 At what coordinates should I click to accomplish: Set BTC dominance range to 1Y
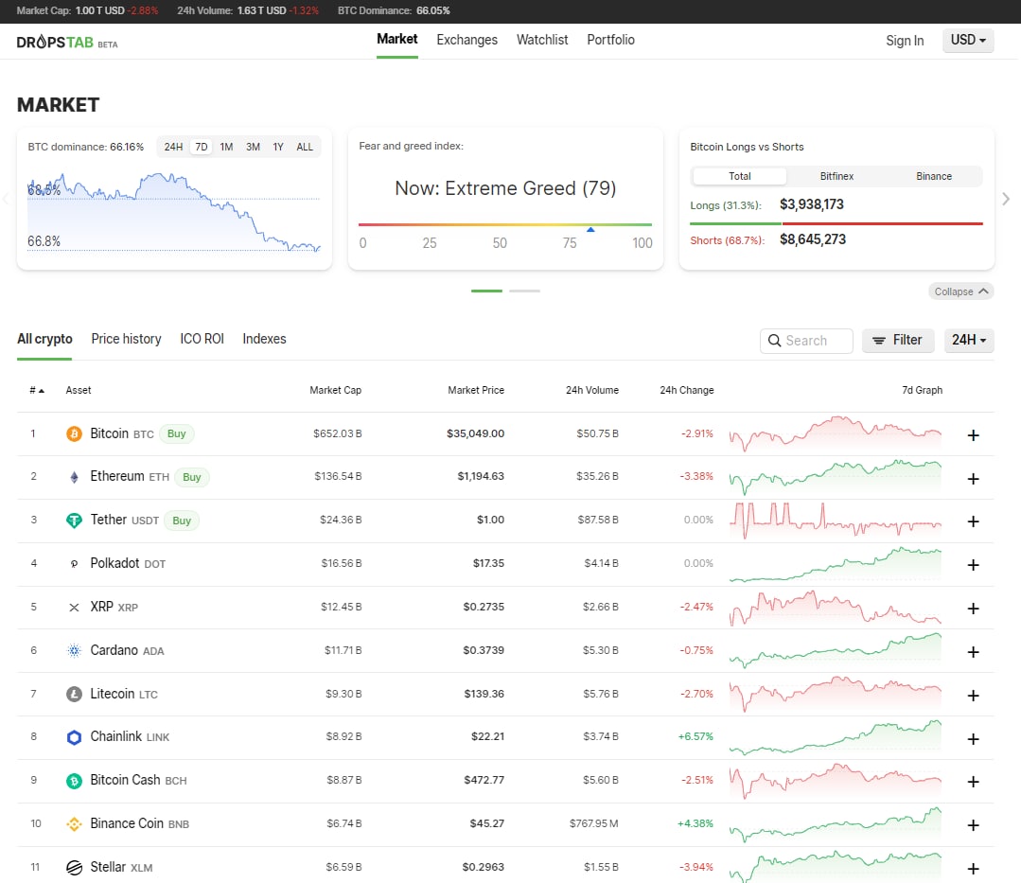coord(278,147)
